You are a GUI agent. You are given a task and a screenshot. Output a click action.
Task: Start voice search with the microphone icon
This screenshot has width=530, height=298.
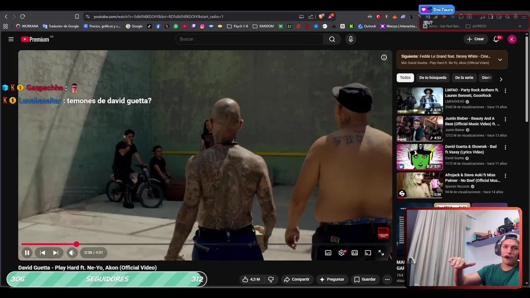point(351,39)
